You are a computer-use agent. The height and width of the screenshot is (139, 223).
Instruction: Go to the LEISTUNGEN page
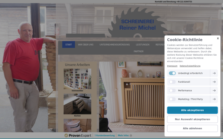142,44
